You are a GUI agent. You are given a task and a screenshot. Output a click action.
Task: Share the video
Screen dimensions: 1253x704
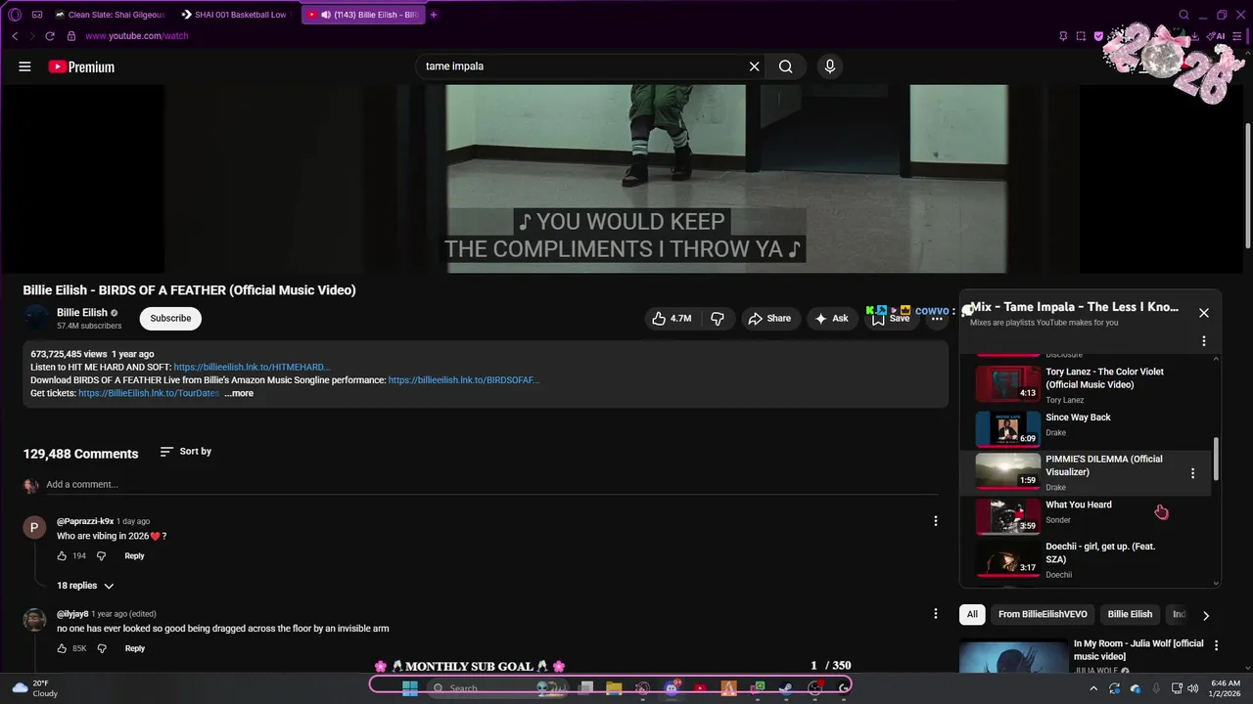click(x=769, y=319)
